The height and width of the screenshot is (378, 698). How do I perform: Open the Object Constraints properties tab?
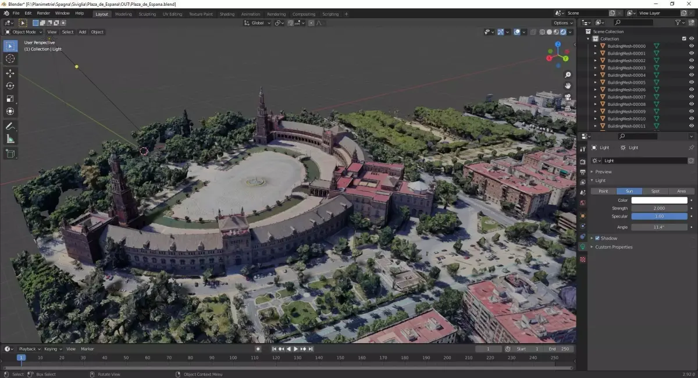coord(583,237)
